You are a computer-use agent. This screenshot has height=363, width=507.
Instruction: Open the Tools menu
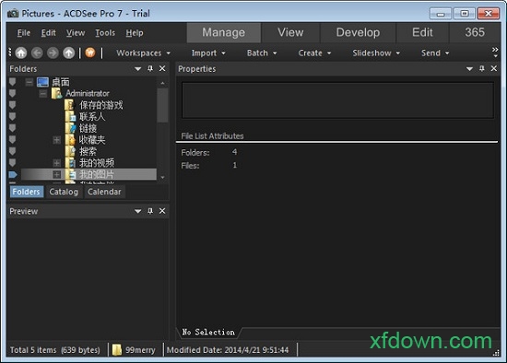click(x=105, y=33)
